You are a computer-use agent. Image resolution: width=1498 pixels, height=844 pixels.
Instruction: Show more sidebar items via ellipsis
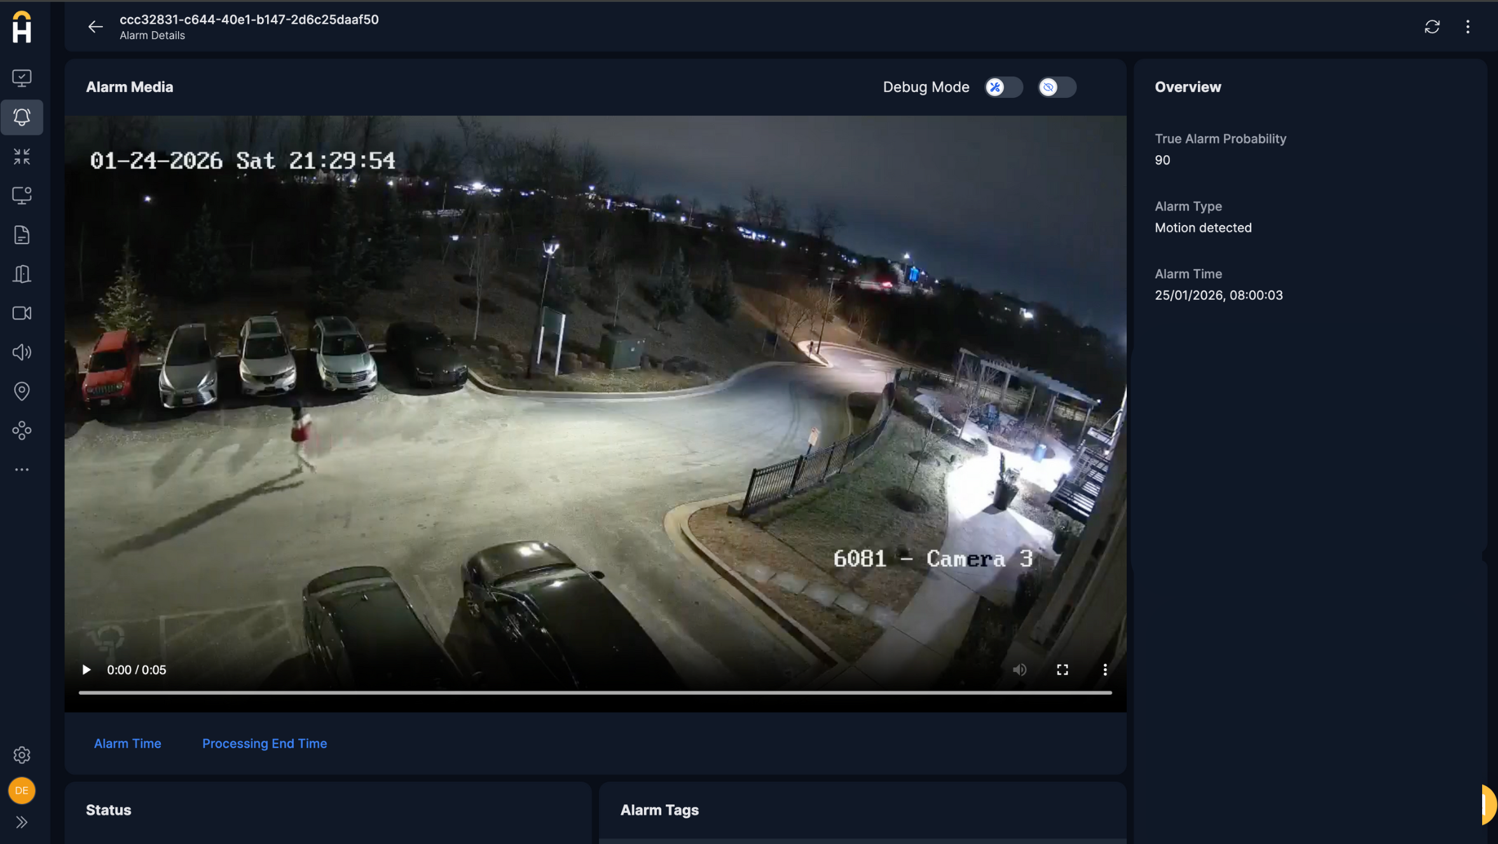(x=22, y=470)
